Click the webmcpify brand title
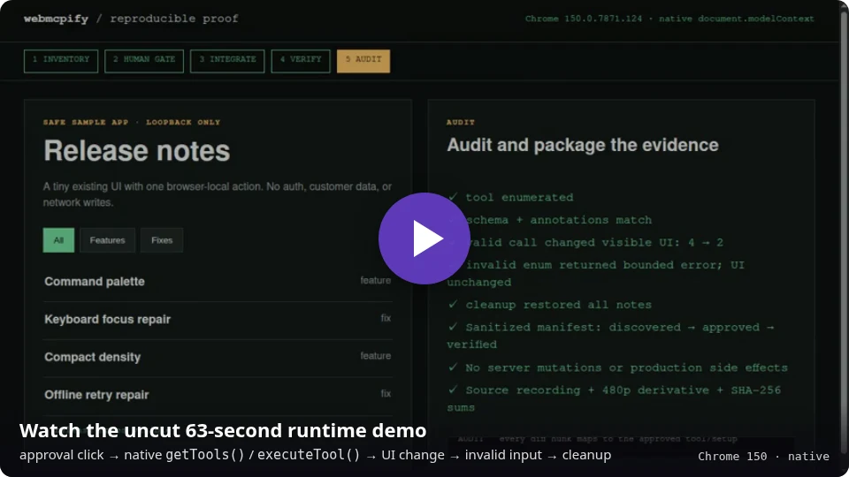849x477 pixels. click(x=56, y=19)
